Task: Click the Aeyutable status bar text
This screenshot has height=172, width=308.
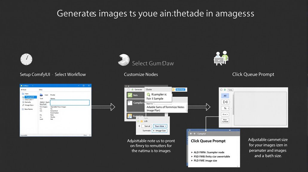Action: tap(24, 135)
